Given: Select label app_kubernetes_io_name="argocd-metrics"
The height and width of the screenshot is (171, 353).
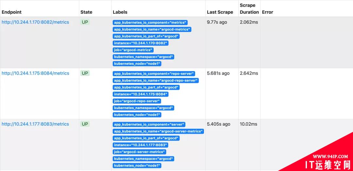Looking at the screenshot, I should pos(152,29).
